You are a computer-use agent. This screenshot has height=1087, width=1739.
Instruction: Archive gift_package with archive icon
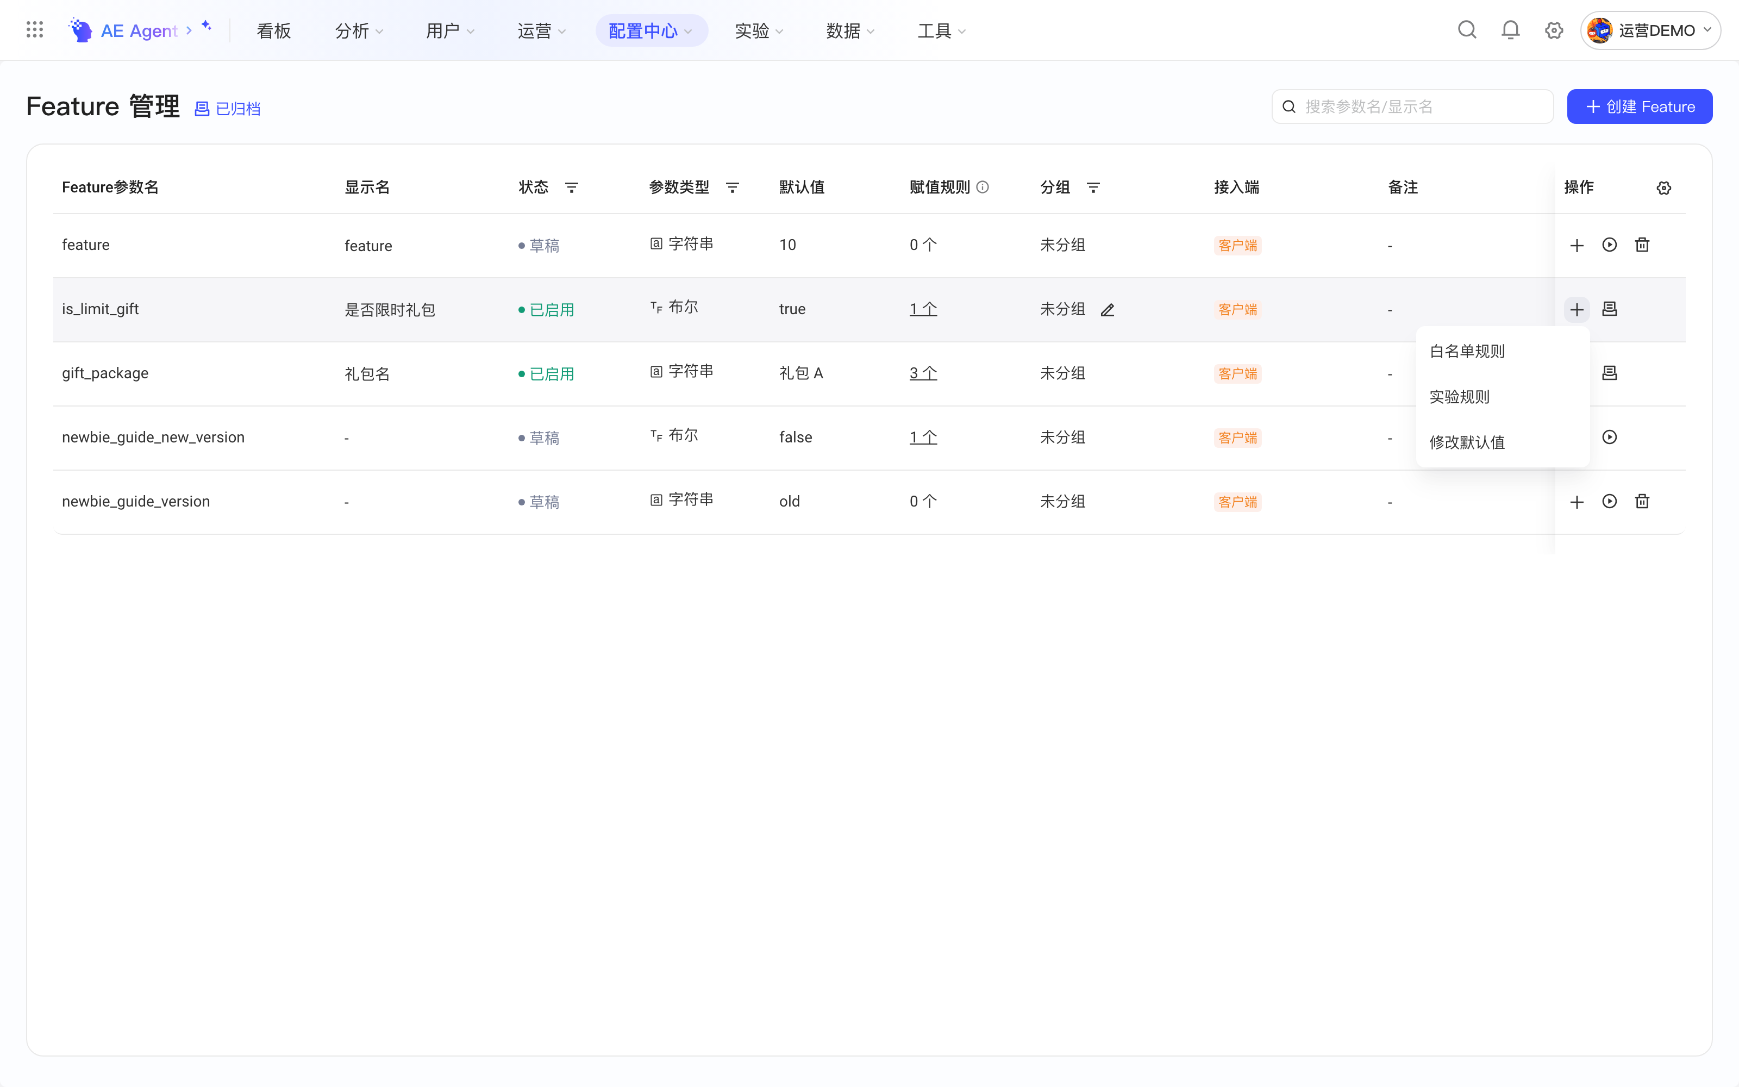[x=1610, y=373]
